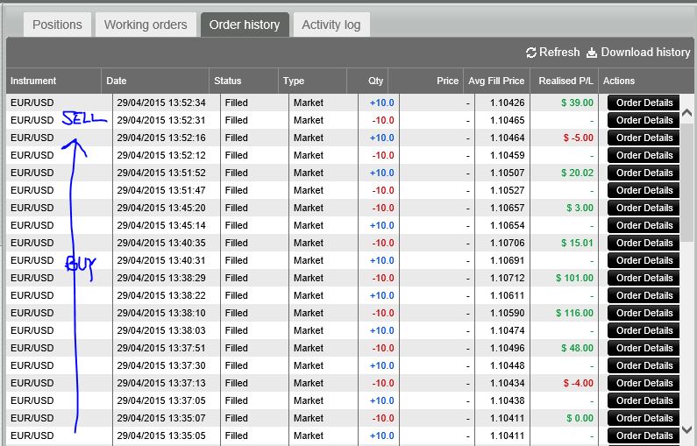Sort by the Status column header
This screenshot has height=446, width=697.
pos(244,81)
